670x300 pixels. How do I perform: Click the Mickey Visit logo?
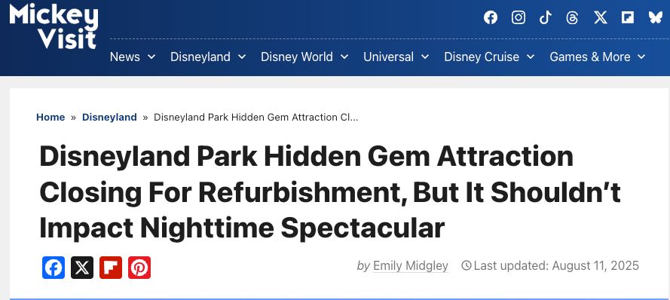coord(54,26)
